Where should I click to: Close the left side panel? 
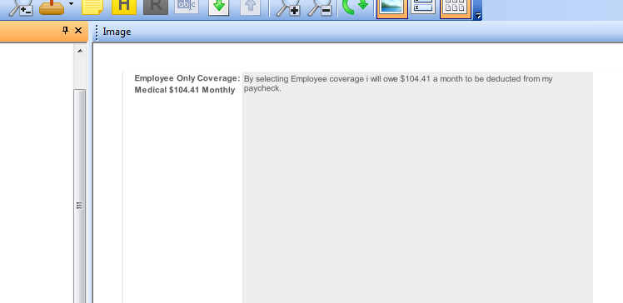(78, 31)
